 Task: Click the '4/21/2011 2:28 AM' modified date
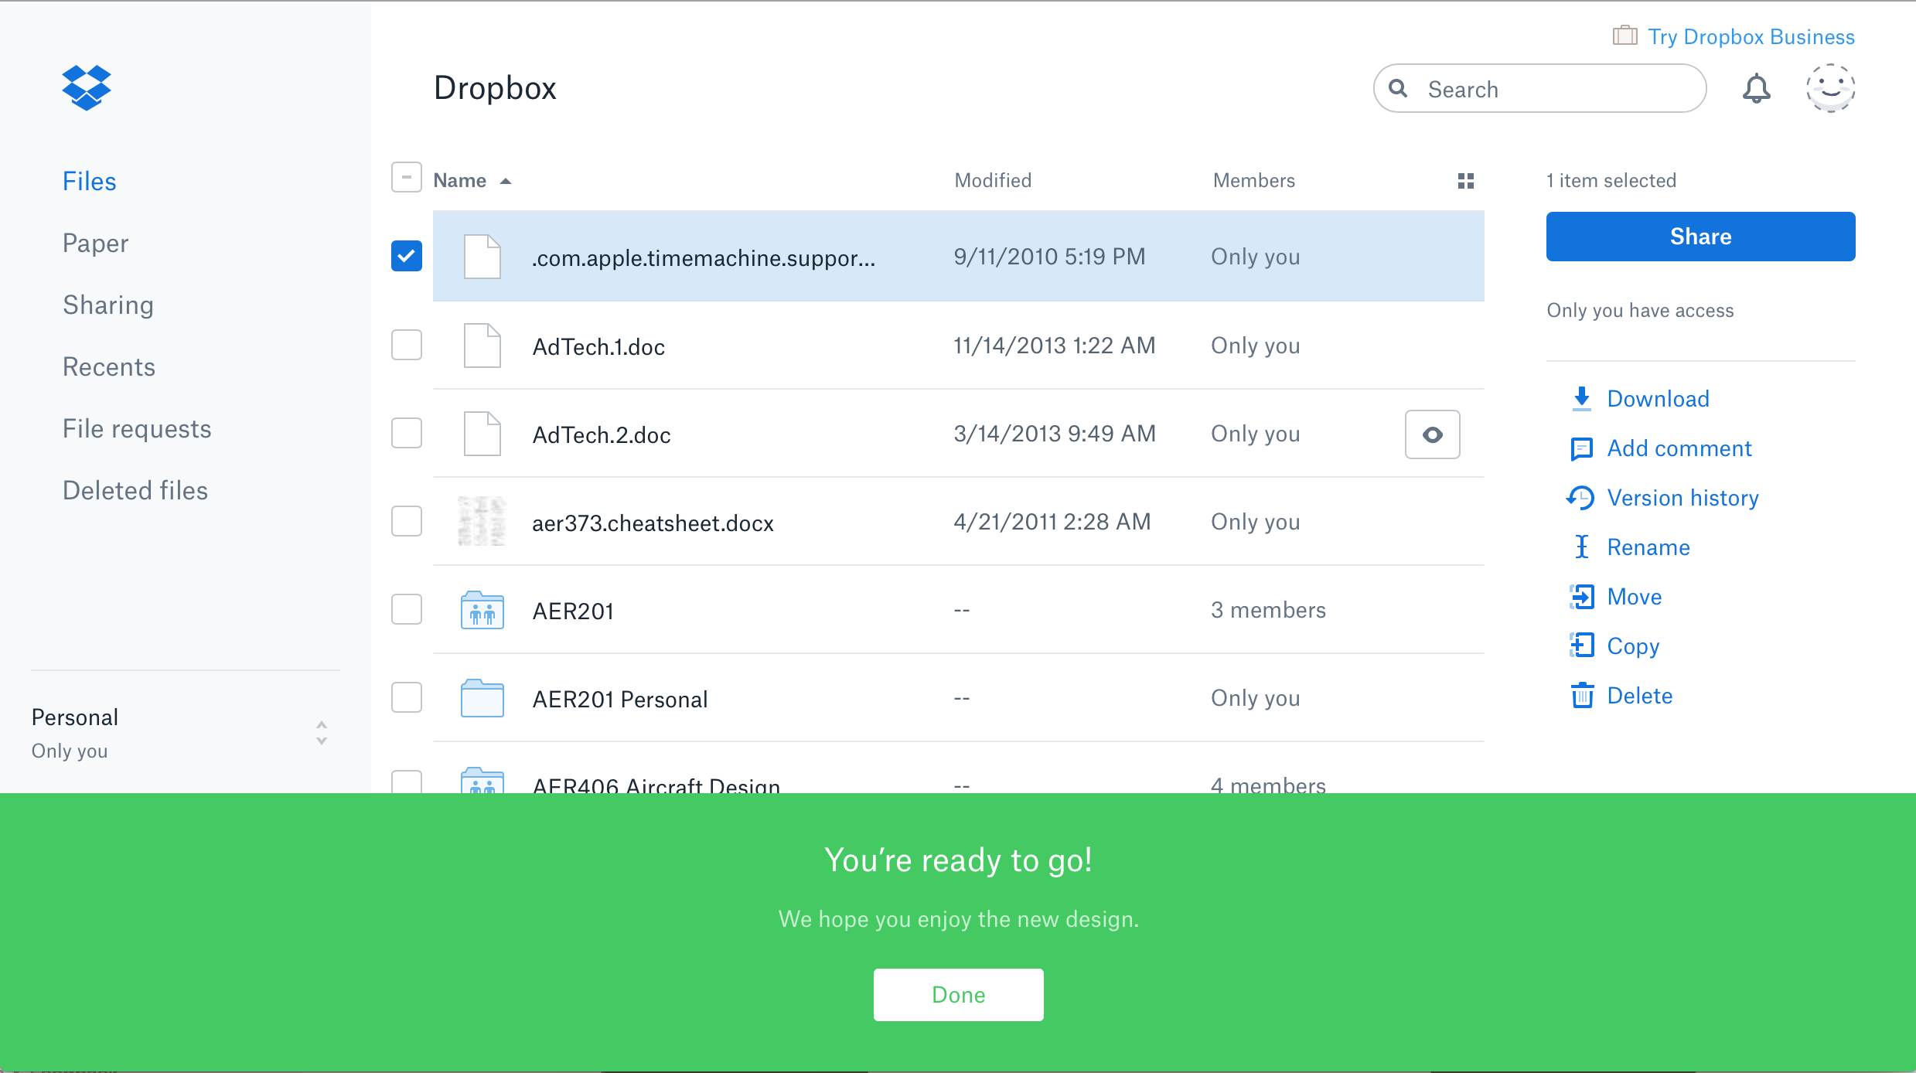point(1052,522)
